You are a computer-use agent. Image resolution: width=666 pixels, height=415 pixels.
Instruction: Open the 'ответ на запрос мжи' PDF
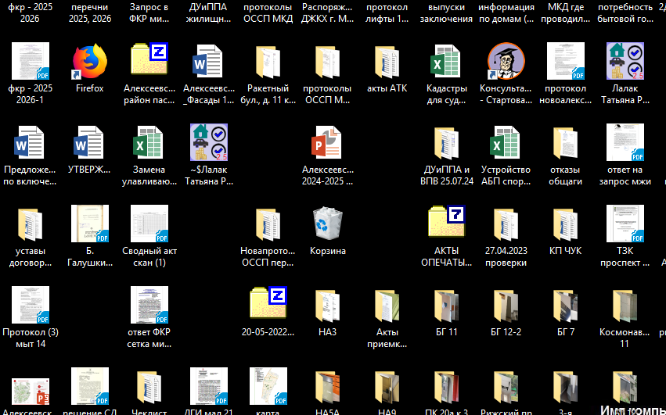pyautogui.click(x=625, y=143)
